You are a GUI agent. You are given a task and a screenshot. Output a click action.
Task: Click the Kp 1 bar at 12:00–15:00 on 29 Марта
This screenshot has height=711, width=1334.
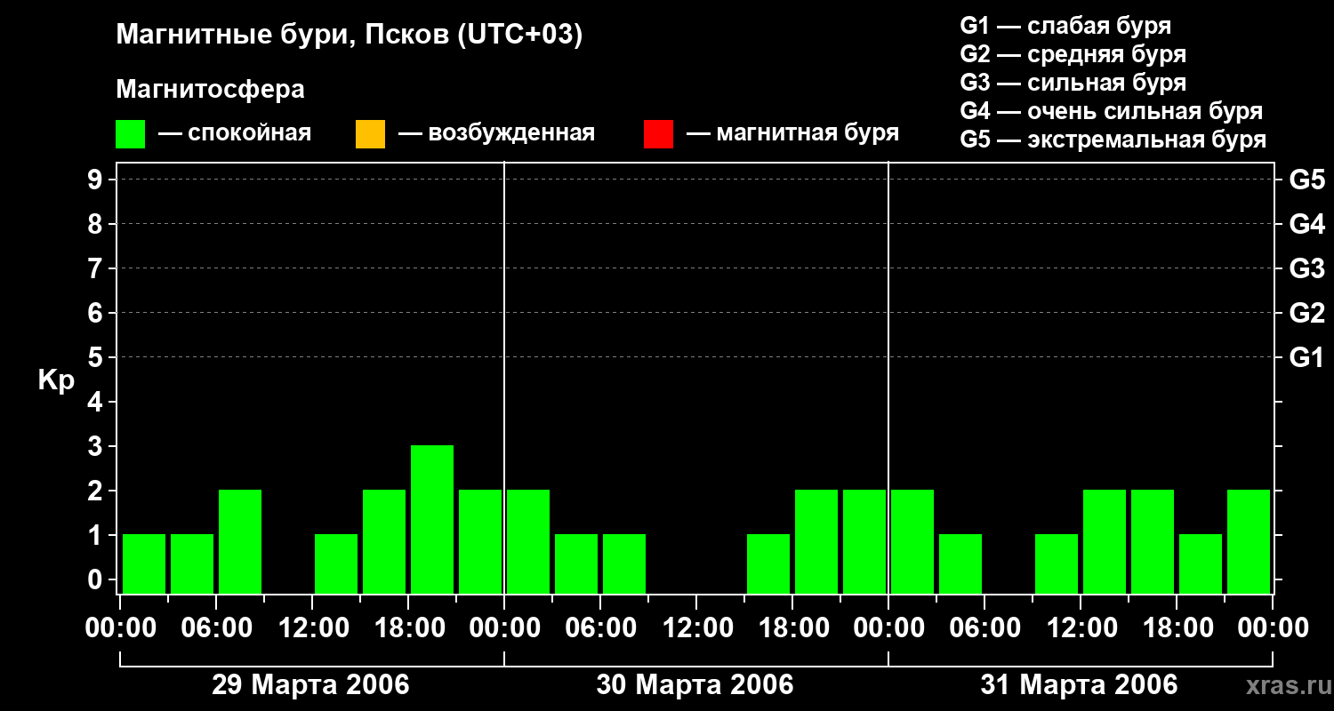click(336, 563)
